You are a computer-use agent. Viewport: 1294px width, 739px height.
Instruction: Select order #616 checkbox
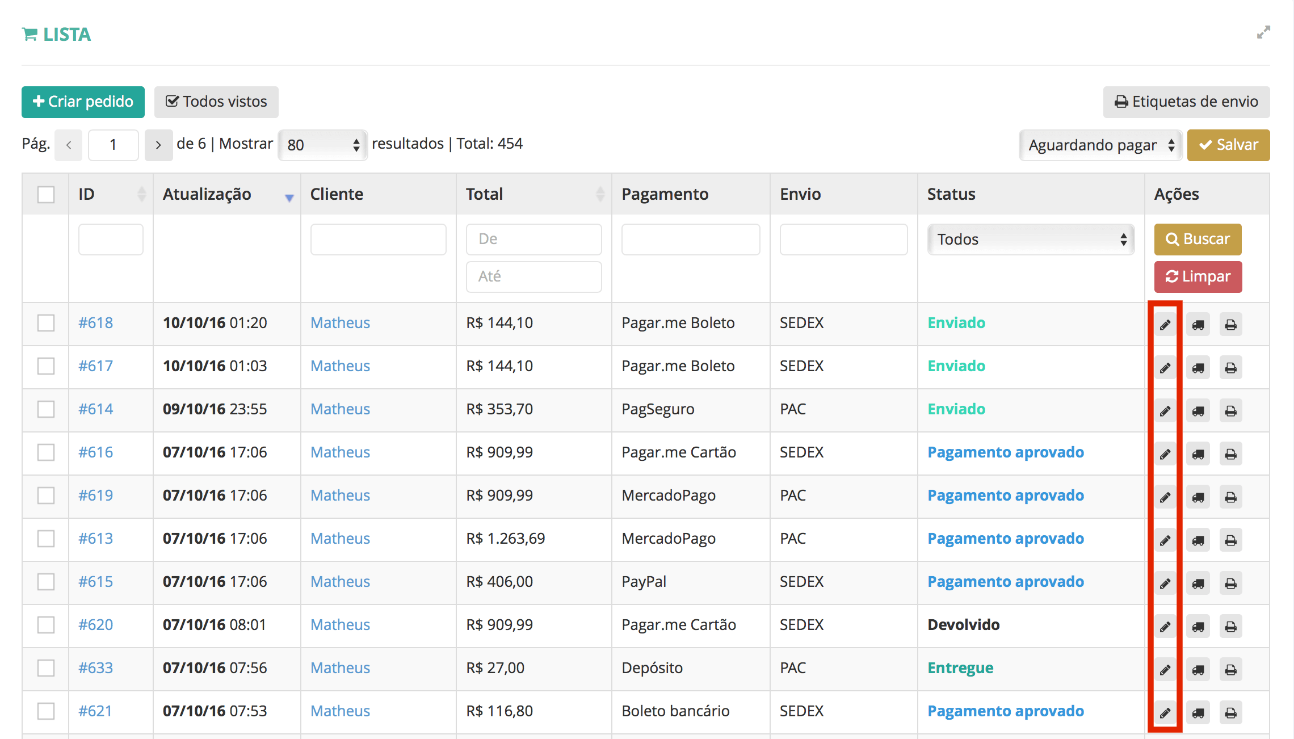click(46, 452)
